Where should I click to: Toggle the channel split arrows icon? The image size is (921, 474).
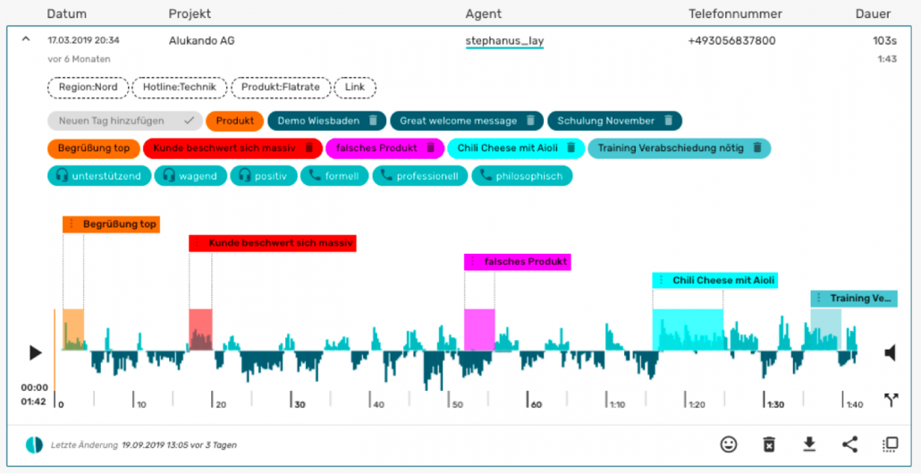(891, 400)
